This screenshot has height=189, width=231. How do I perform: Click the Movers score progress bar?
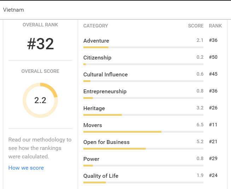tap(143, 132)
